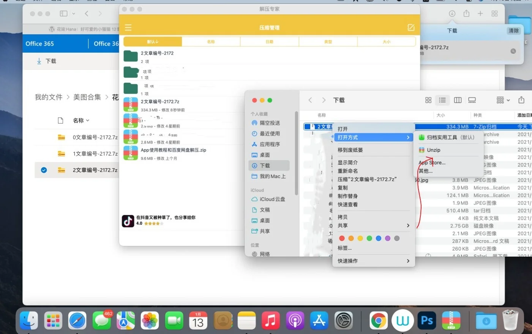
Task: Apply the red tag color
Action: tap(342, 238)
